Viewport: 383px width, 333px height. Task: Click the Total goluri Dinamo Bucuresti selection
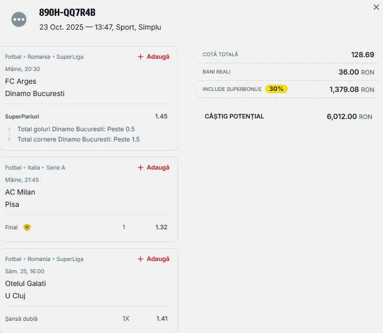coord(76,129)
